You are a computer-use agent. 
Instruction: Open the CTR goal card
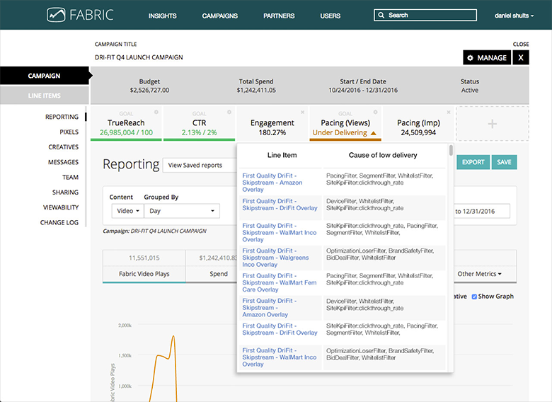tap(200, 124)
